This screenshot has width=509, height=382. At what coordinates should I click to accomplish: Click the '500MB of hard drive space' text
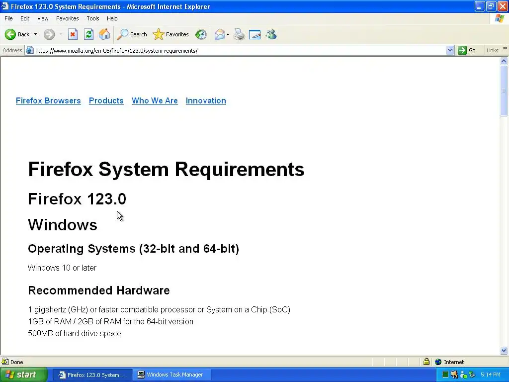(75, 333)
